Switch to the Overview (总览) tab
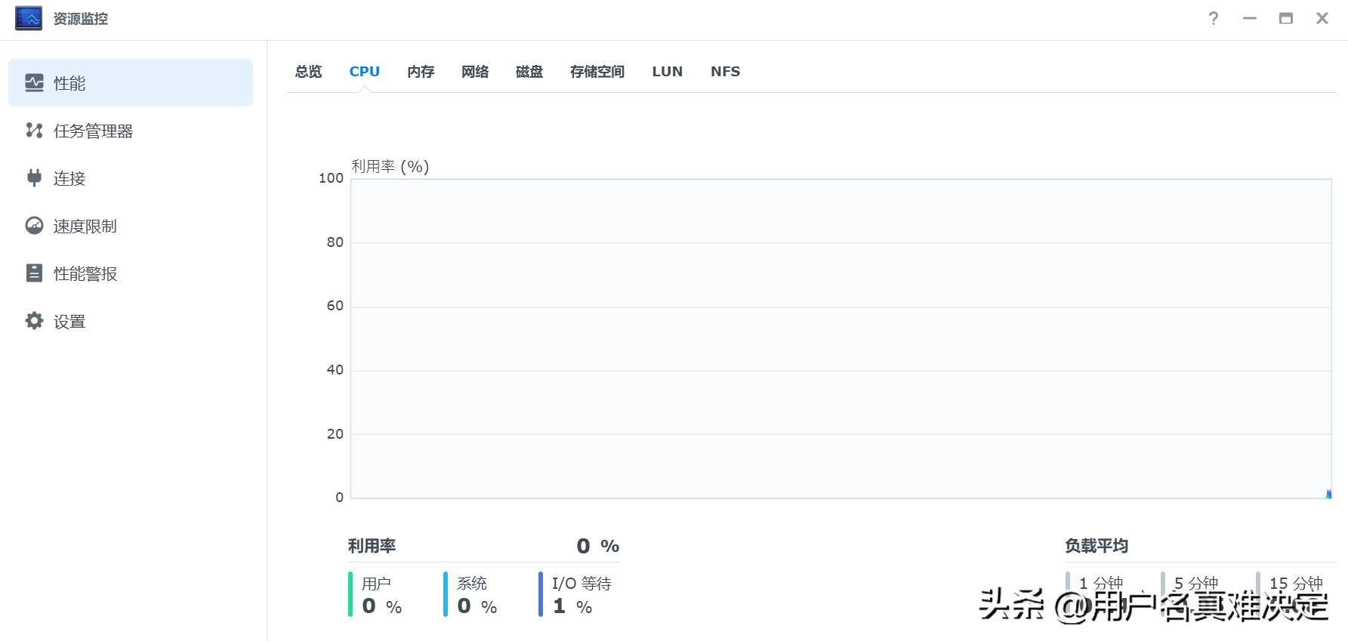Image resolution: width=1348 pixels, height=641 pixels. (x=308, y=72)
